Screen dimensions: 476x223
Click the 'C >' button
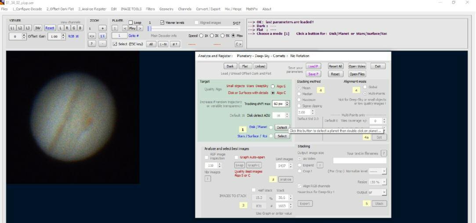pyautogui.click(x=239, y=44)
